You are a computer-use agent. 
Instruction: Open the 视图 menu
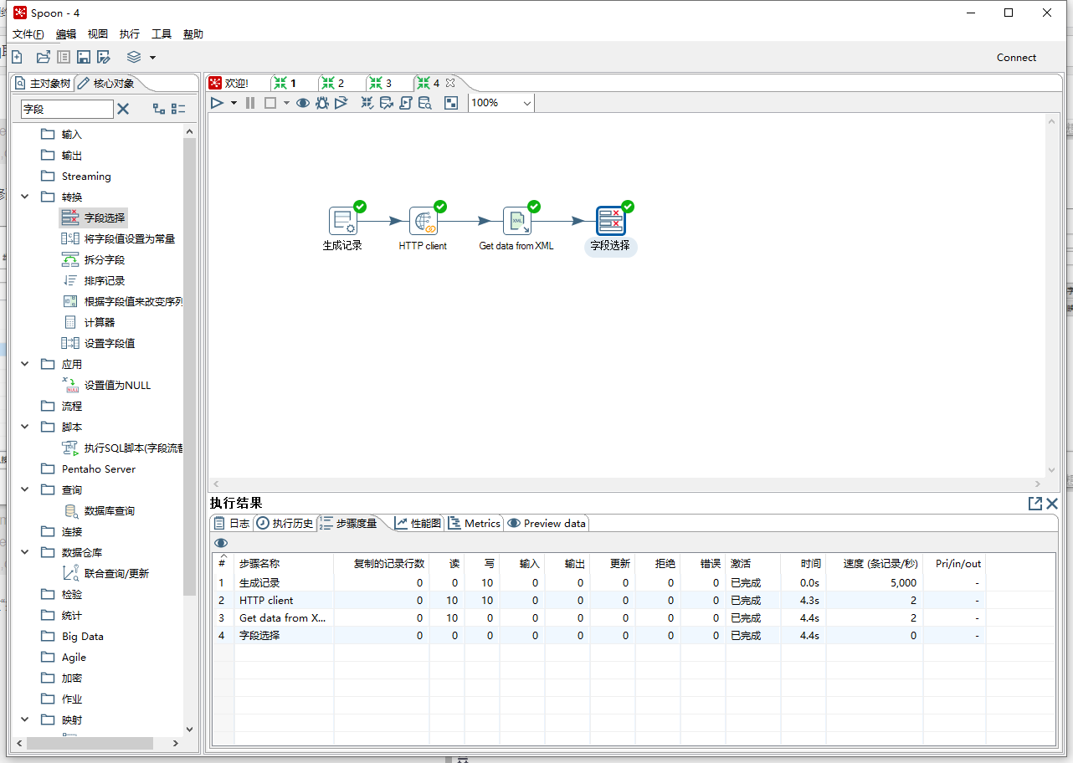(x=98, y=34)
